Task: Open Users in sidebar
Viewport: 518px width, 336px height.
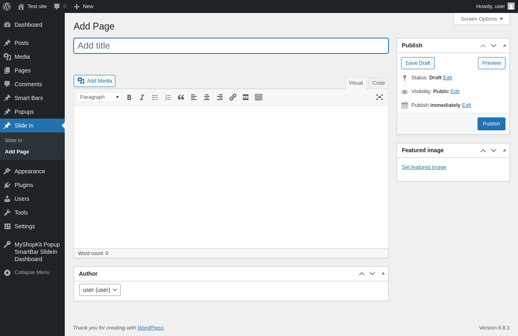Action: click(x=32, y=199)
